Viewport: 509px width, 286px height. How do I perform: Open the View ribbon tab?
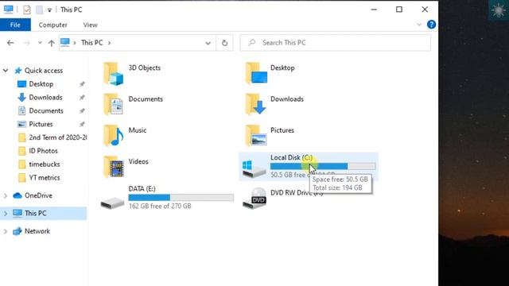pos(90,25)
